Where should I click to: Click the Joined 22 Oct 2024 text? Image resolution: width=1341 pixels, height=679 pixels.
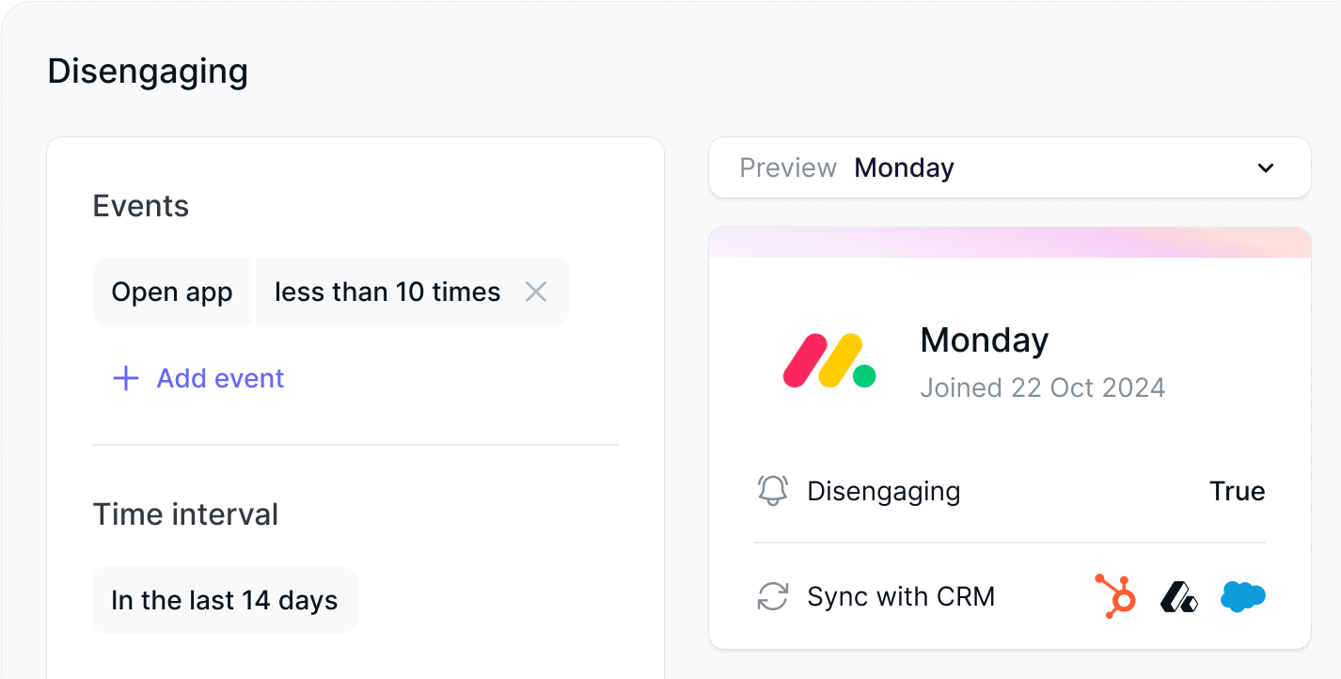(1043, 387)
